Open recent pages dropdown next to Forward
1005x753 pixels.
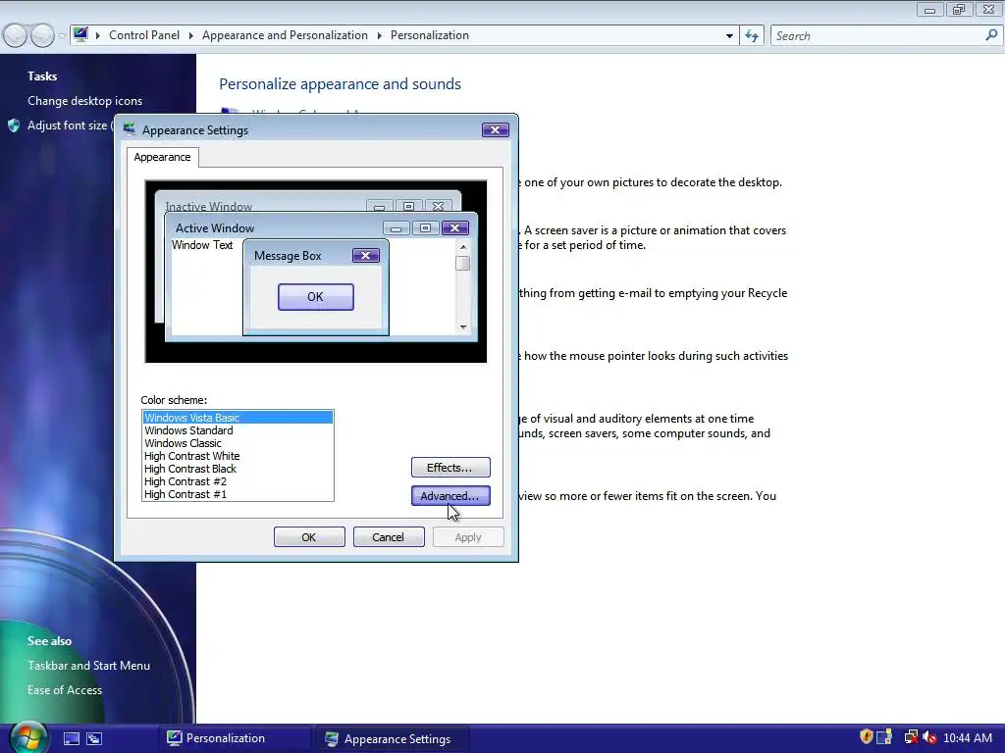point(62,36)
